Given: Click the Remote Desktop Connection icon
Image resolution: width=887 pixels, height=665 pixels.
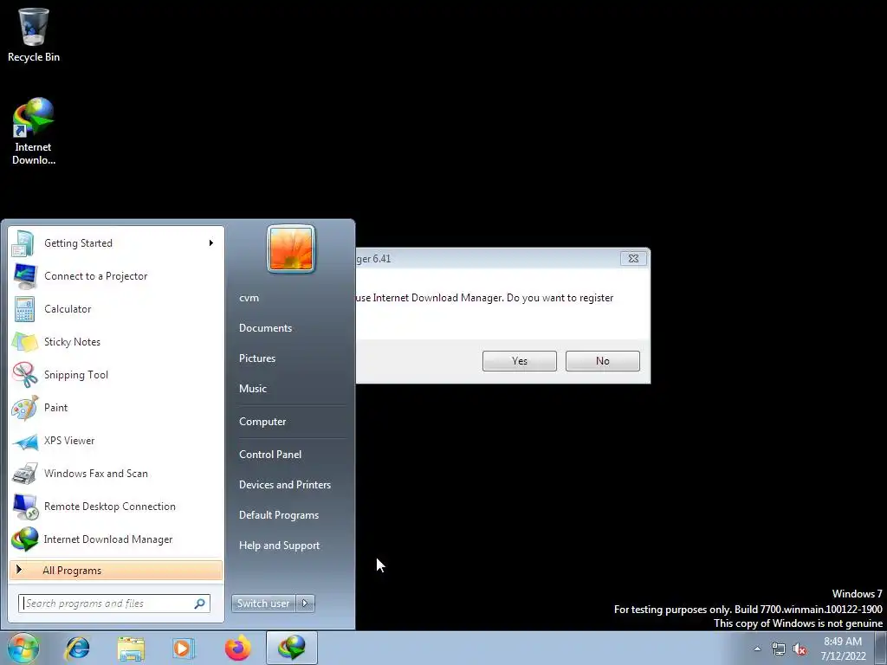Looking at the screenshot, I should (x=25, y=507).
